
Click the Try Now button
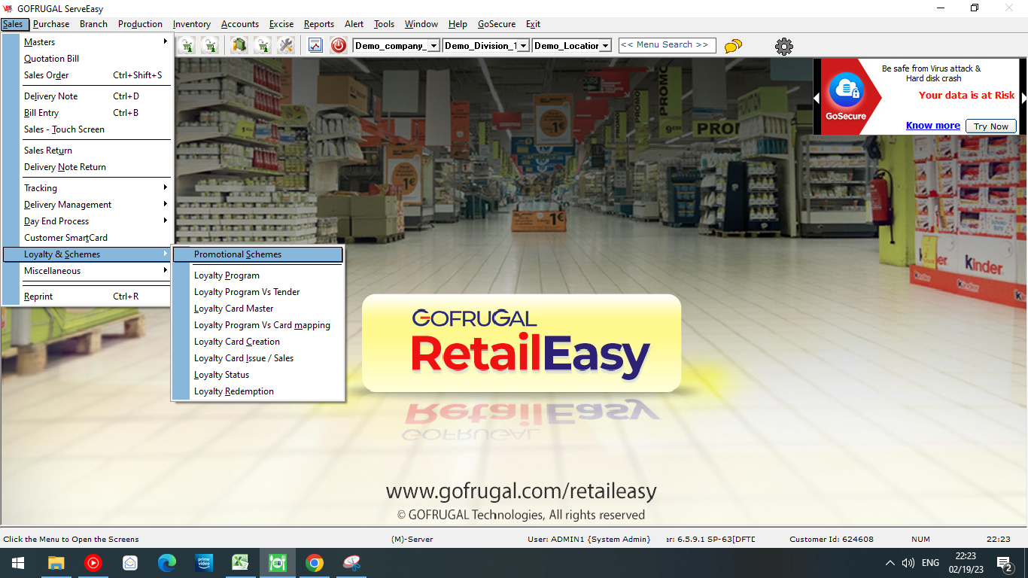pyautogui.click(x=991, y=126)
